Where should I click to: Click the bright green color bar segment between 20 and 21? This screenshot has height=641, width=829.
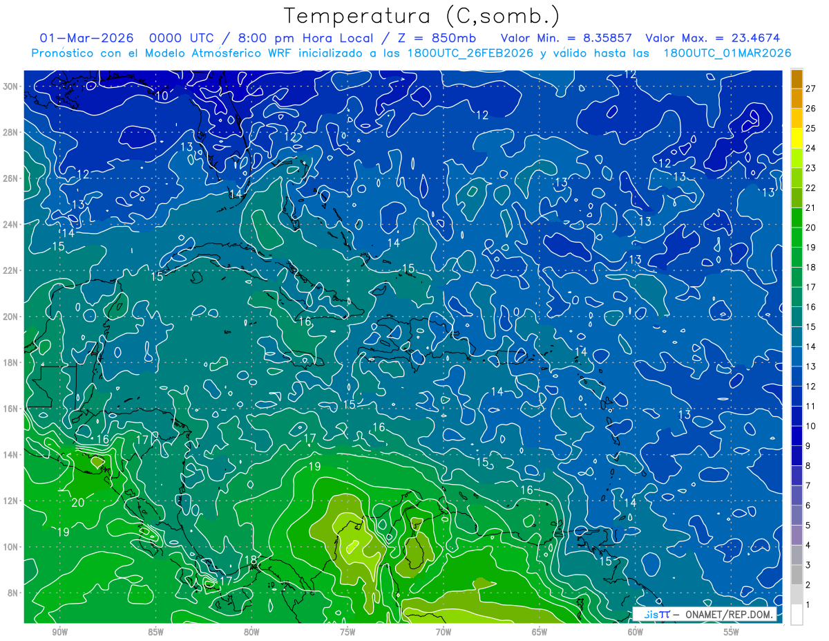pos(797,218)
